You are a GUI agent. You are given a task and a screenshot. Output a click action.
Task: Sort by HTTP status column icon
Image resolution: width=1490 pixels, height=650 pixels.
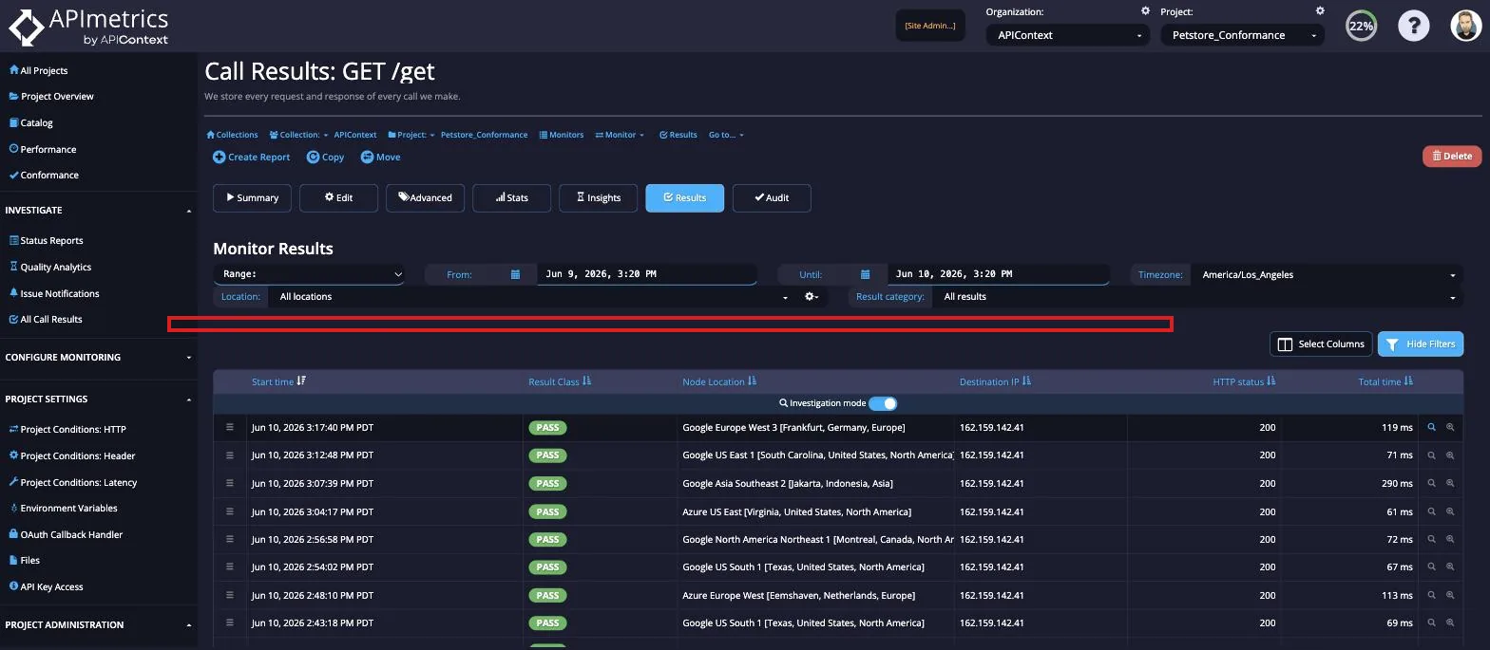(1271, 381)
